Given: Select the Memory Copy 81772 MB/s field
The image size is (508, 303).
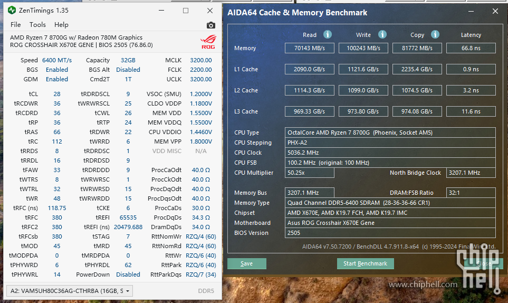Looking at the screenshot, I should click(x=417, y=48).
